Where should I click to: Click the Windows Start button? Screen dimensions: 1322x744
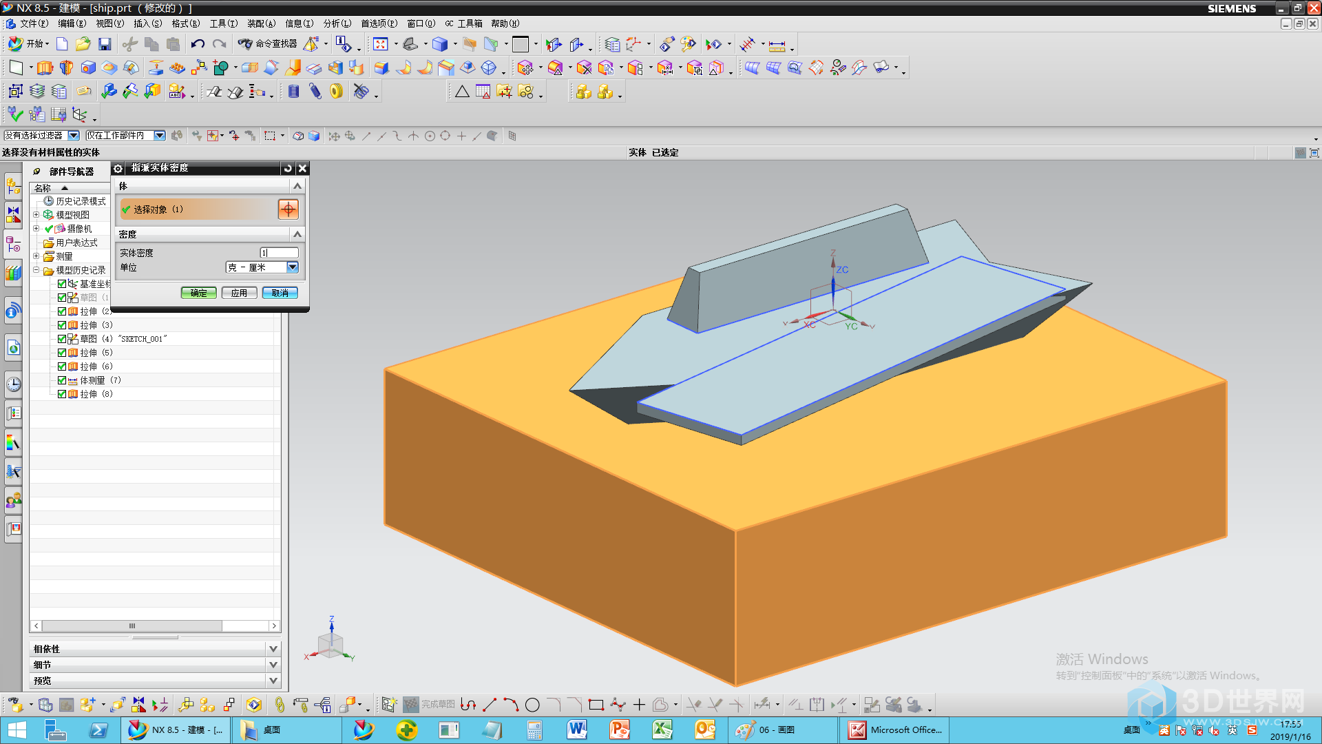tap(17, 730)
